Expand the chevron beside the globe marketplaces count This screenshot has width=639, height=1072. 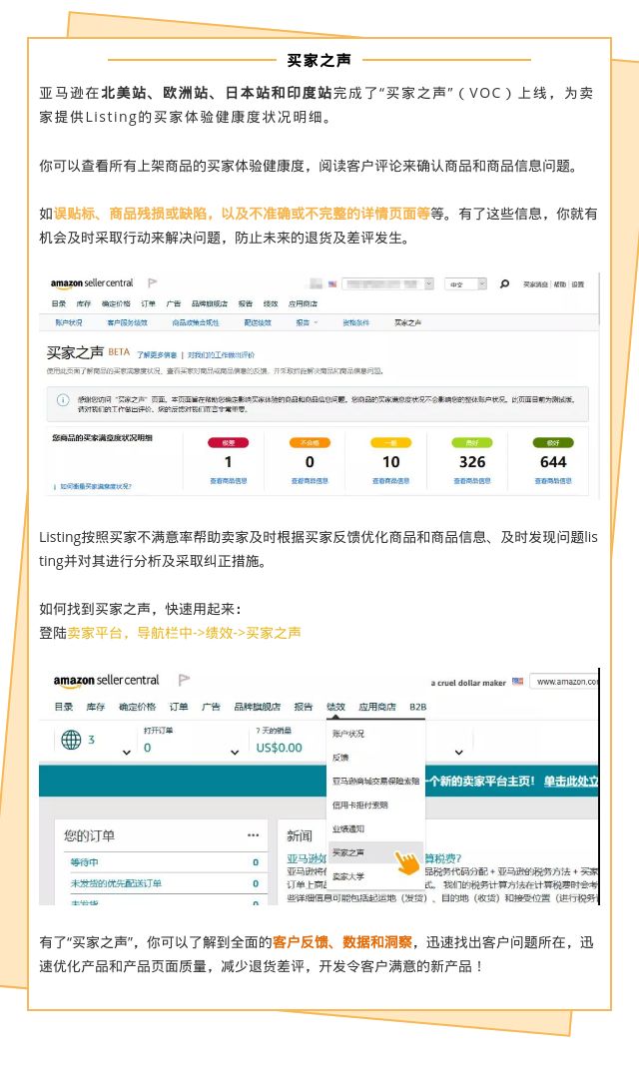click(x=127, y=752)
